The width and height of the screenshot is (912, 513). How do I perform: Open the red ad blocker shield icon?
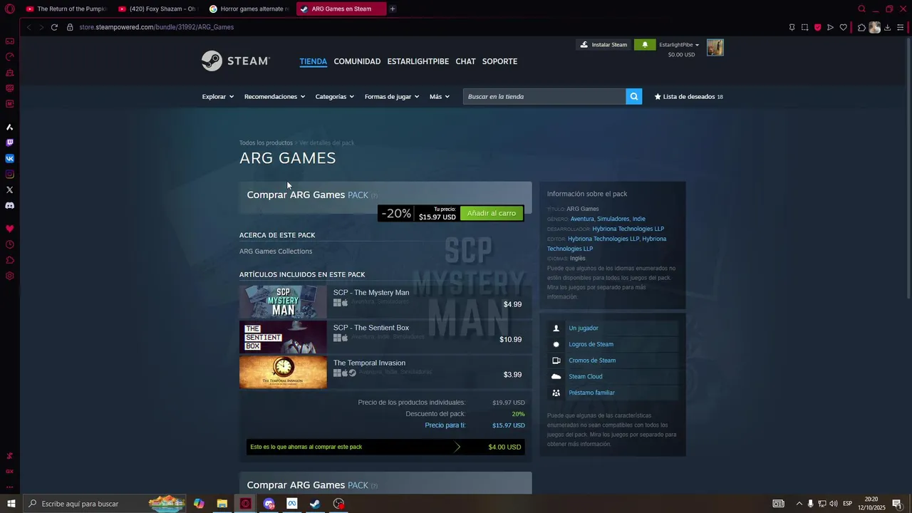pyautogui.click(x=817, y=27)
